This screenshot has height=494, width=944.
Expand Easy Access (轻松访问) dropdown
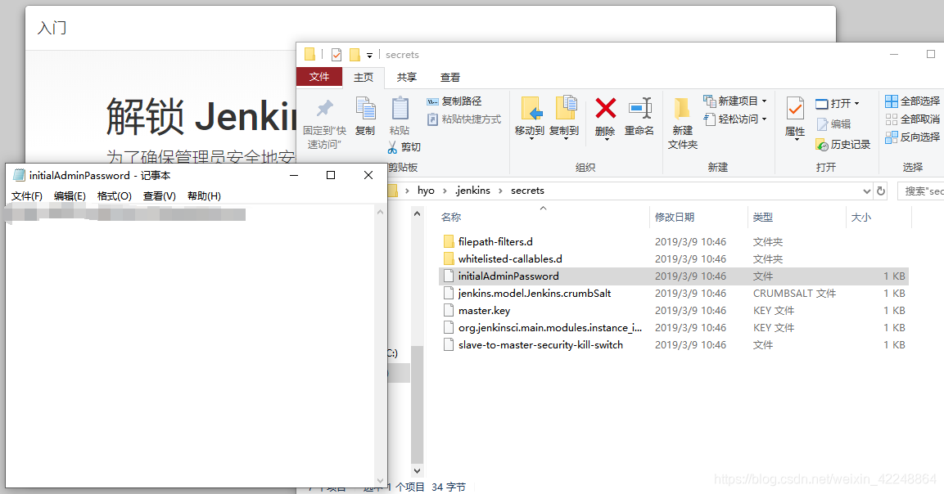[x=765, y=119]
